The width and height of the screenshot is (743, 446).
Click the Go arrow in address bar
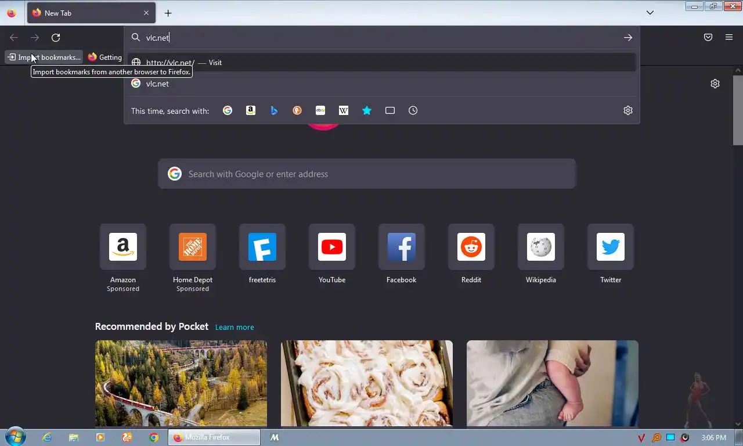click(x=628, y=37)
